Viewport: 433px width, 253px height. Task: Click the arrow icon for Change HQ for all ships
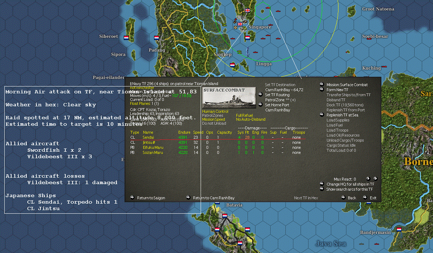322,184
